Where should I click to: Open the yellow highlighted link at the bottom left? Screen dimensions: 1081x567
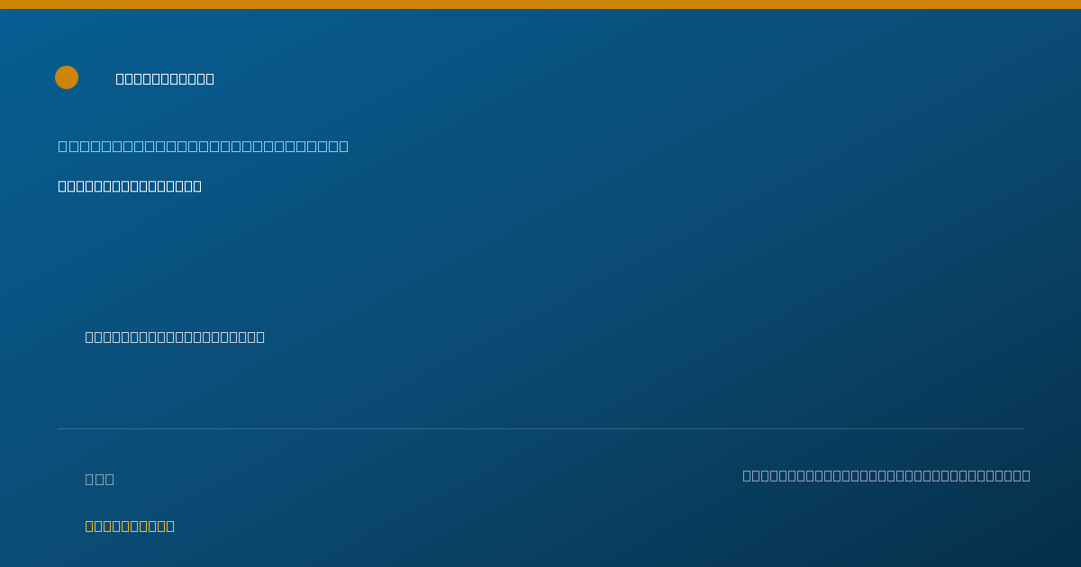130,526
